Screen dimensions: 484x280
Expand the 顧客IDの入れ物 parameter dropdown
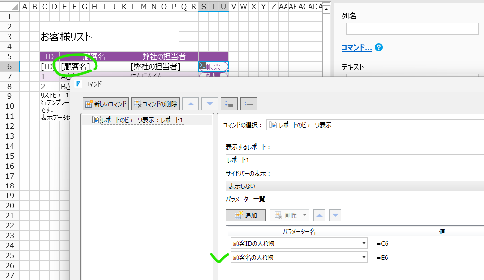(x=365, y=243)
